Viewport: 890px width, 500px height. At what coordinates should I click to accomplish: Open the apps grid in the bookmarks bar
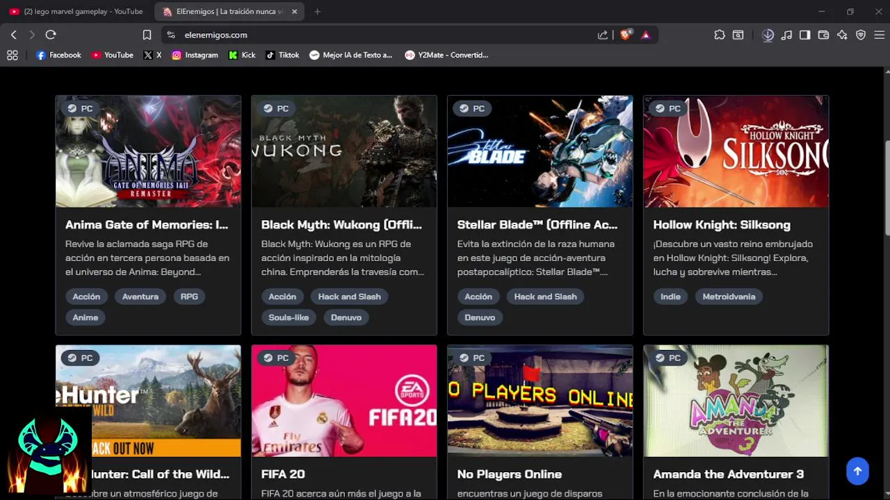[x=13, y=55]
